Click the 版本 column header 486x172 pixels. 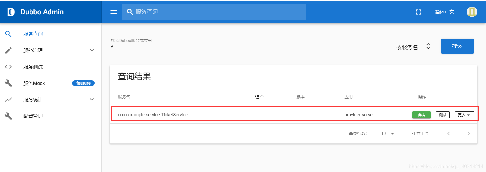click(x=300, y=97)
